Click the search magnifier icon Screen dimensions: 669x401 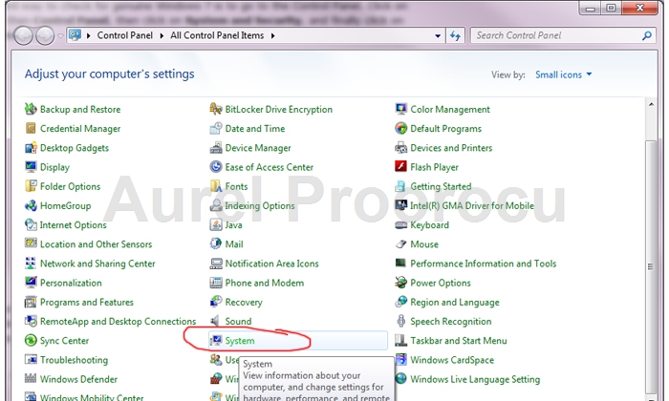pos(647,35)
